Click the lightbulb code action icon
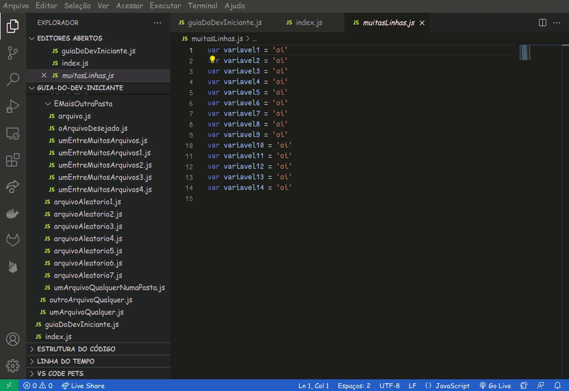569x391 pixels. tap(212, 60)
